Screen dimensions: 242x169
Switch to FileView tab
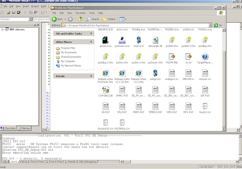(x=24, y=128)
